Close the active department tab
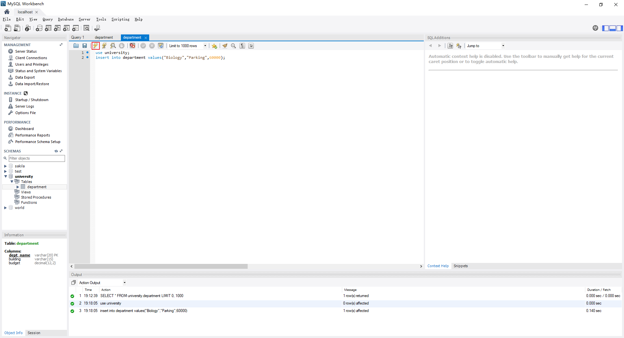624x338 pixels. pyautogui.click(x=146, y=38)
